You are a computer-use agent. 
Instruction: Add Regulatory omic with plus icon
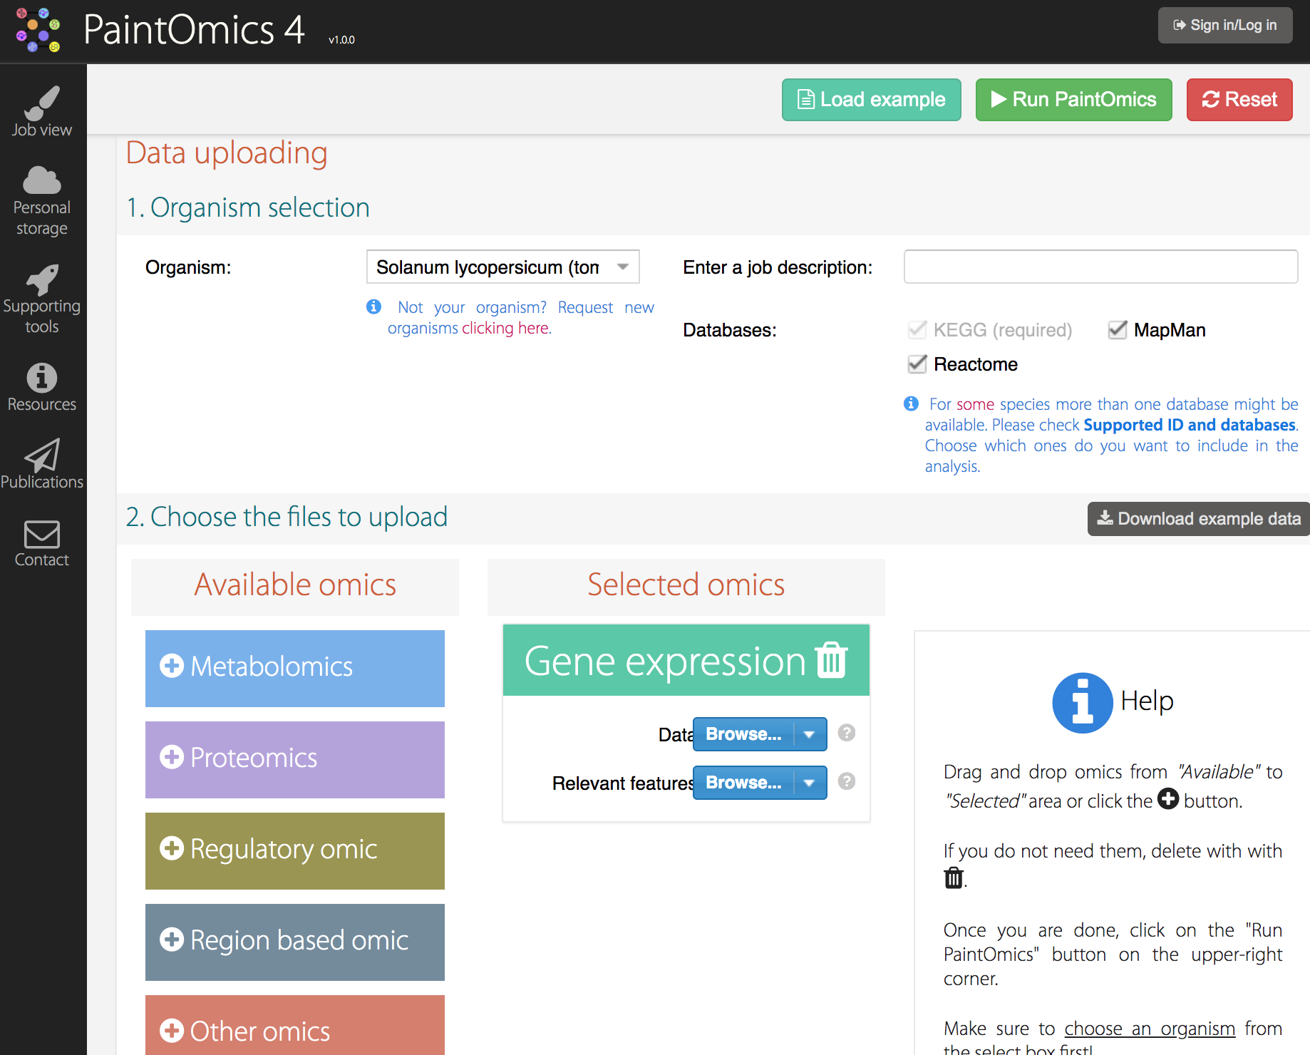(172, 848)
